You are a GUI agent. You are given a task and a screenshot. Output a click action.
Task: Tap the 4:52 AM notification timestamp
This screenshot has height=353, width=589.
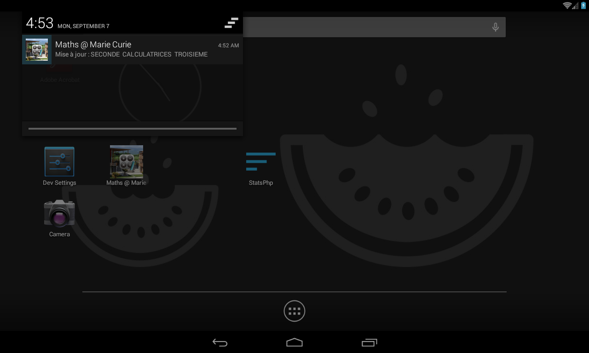point(228,46)
